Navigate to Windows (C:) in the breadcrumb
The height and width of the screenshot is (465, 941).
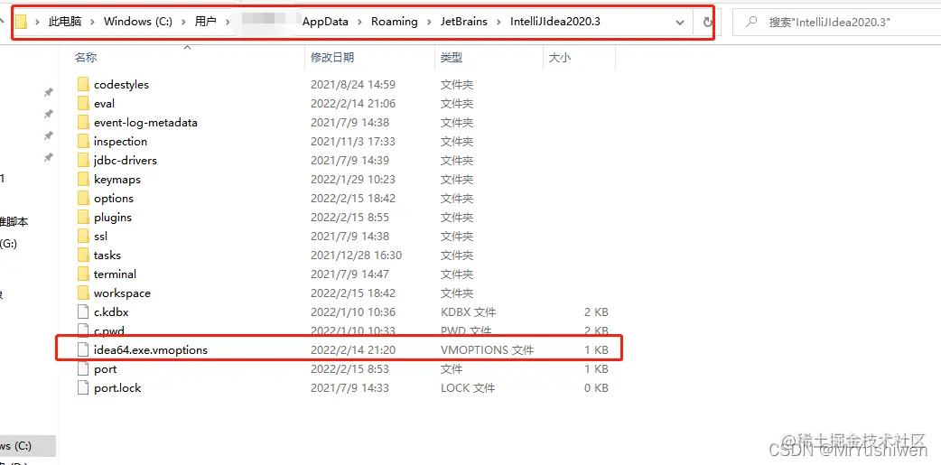[138, 22]
